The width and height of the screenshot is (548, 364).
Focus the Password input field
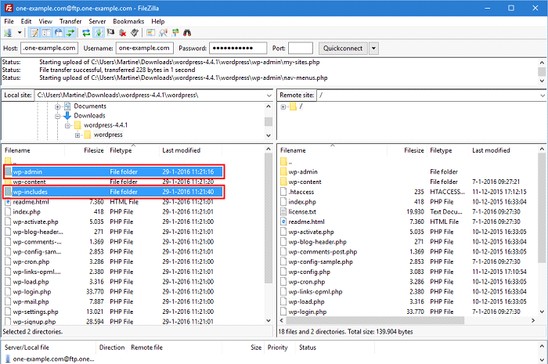(x=238, y=49)
